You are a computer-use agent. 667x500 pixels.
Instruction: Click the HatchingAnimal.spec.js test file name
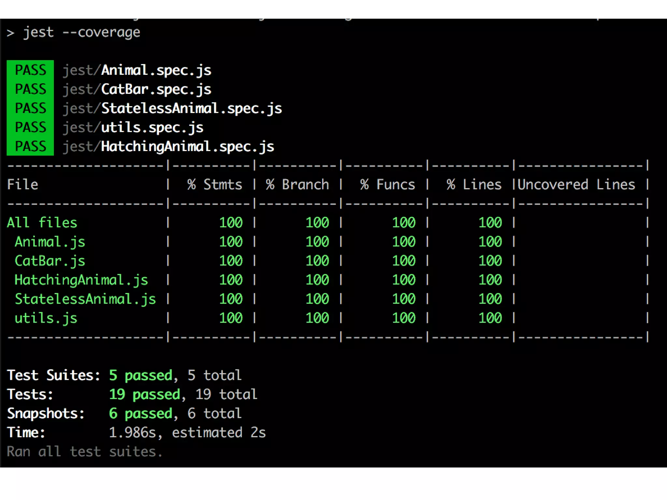[x=187, y=146]
